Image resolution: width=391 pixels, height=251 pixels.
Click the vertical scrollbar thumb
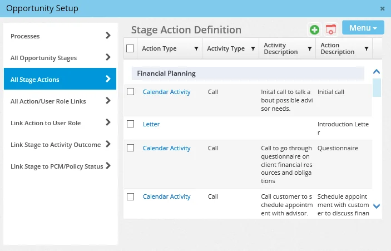[x=377, y=87]
